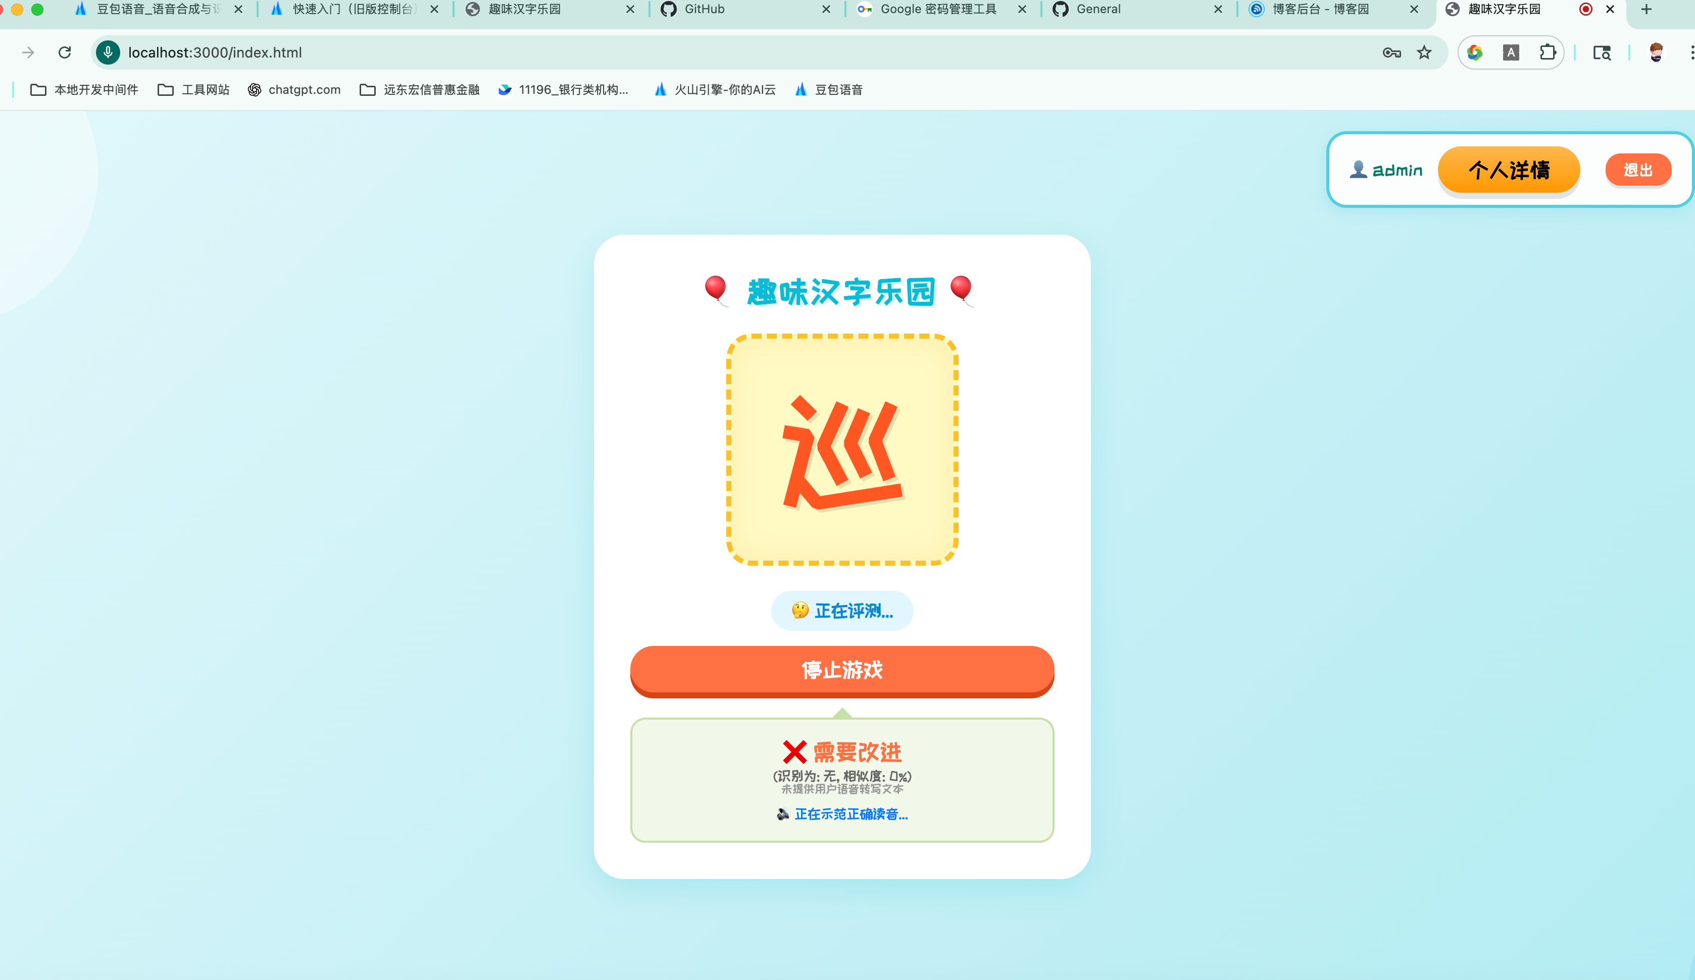1695x980 pixels.
Task: Click the password key icon
Action: 1391,52
